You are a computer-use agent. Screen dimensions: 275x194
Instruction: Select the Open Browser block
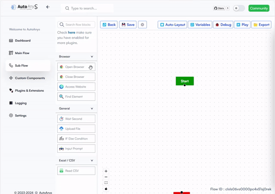click(76, 67)
